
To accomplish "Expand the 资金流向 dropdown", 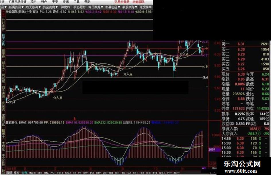I will click(50, 7).
